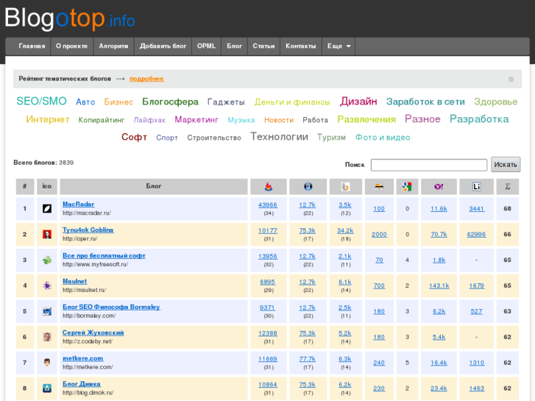Click the Блог Димка favicon

tap(47, 388)
